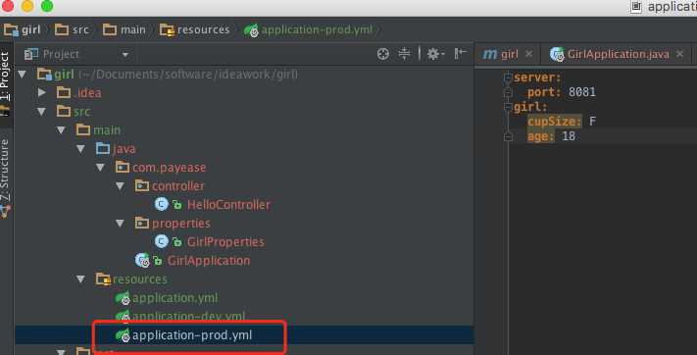697x355 pixels.
Task: Click the GirlApplication Spring class icon
Action: point(142,260)
